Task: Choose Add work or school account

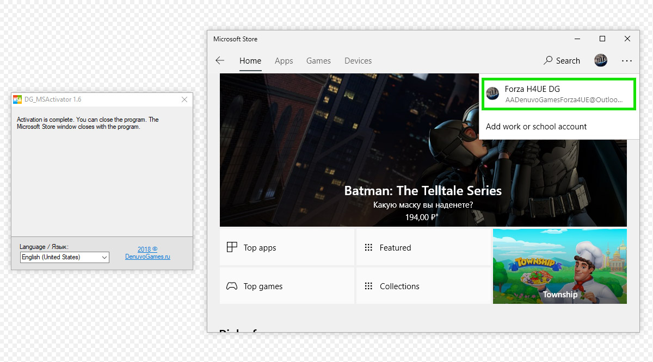Action: tap(536, 127)
